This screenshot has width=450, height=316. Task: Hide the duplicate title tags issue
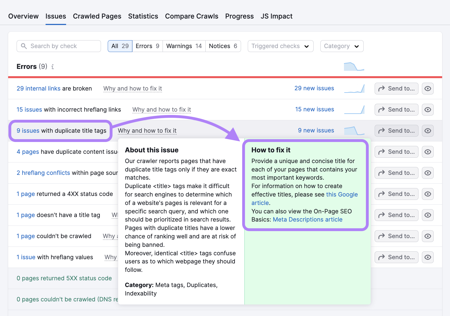(427, 131)
